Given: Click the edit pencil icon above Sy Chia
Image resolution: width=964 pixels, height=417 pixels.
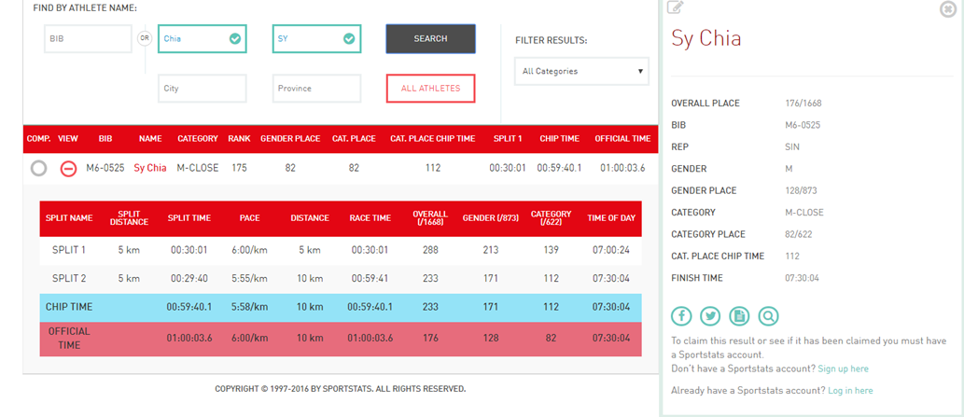Looking at the screenshot, I should [676, 7].
